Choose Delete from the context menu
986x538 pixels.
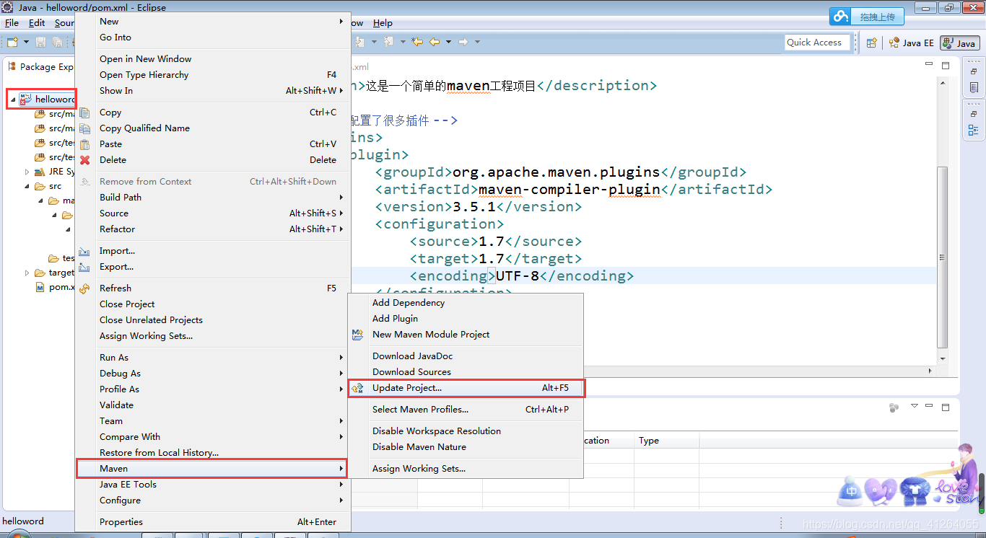click(213, 160)
